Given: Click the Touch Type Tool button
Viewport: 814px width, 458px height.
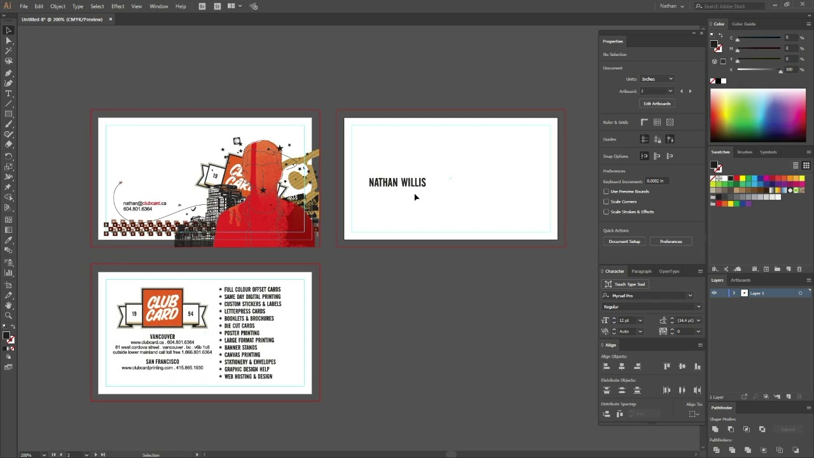Looking at the screenshot, I should 625,284.
